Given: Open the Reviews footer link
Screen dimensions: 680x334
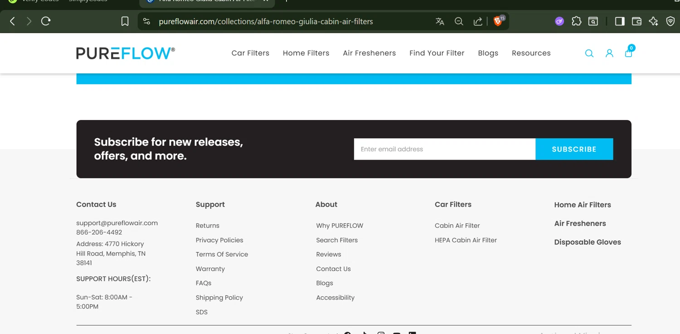Looking at the screenshot, I should 329,254.
